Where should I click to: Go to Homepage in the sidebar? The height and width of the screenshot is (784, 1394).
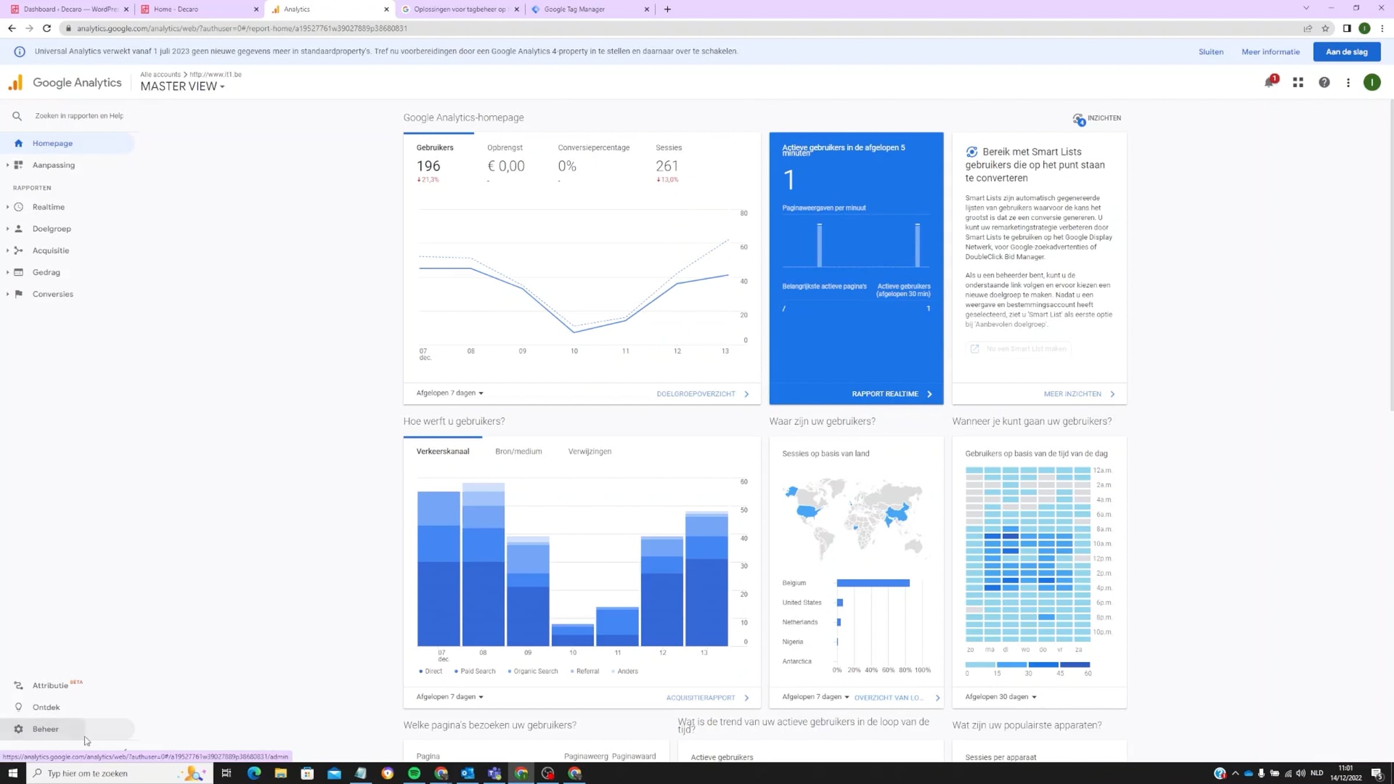click(67, 143)
